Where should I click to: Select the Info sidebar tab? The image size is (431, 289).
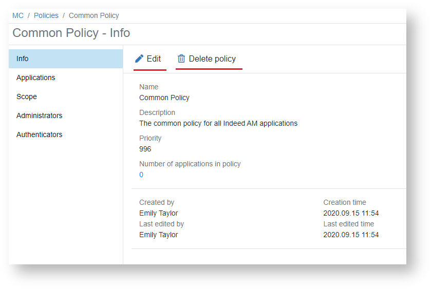(23, 59)
